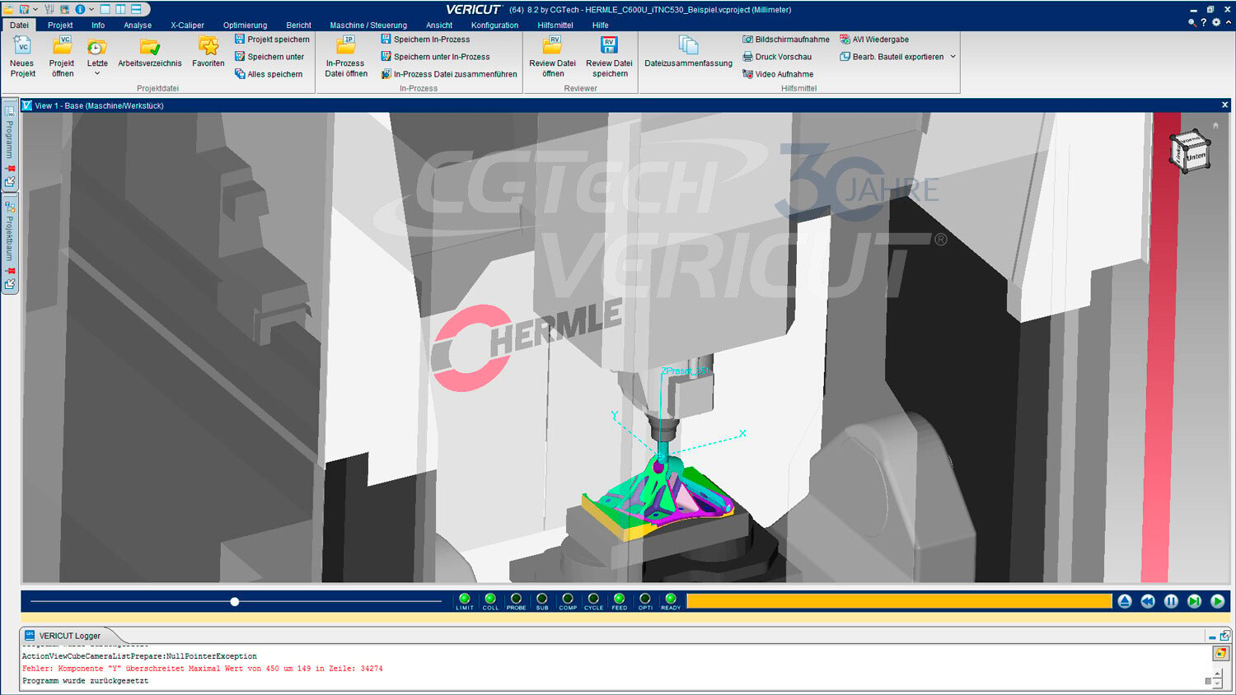Toggle the CYCLE status light
1236x695 pixels.
point(593,599)
